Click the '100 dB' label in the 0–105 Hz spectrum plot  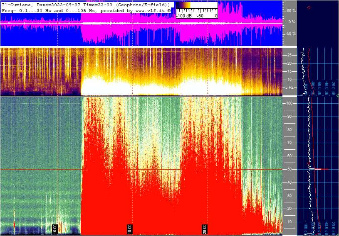pos(306,228)
